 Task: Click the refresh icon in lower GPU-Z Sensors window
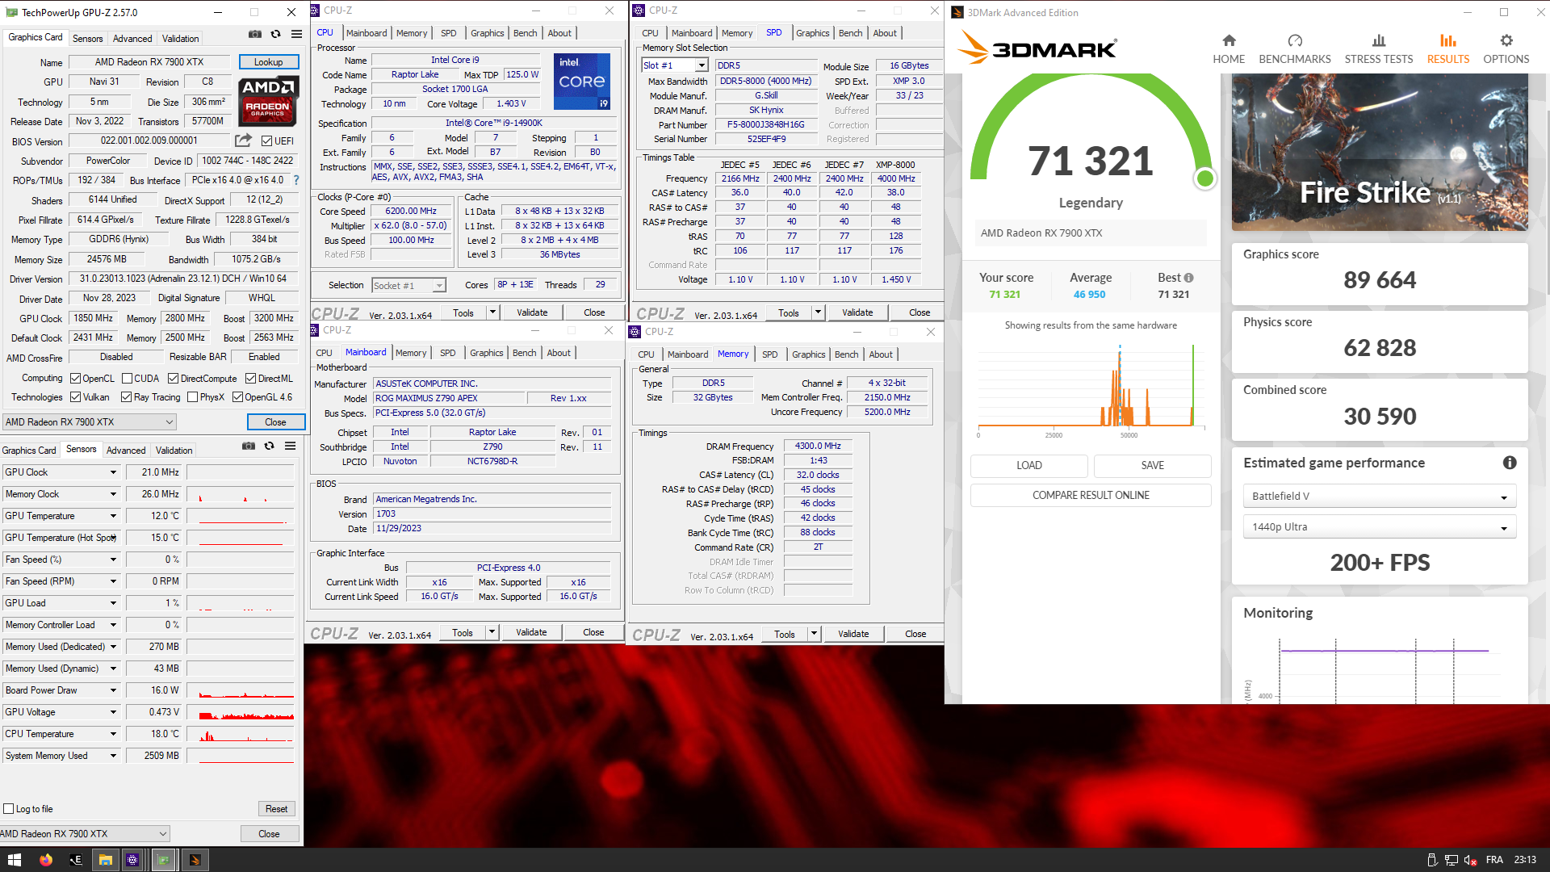coord(270,446)
